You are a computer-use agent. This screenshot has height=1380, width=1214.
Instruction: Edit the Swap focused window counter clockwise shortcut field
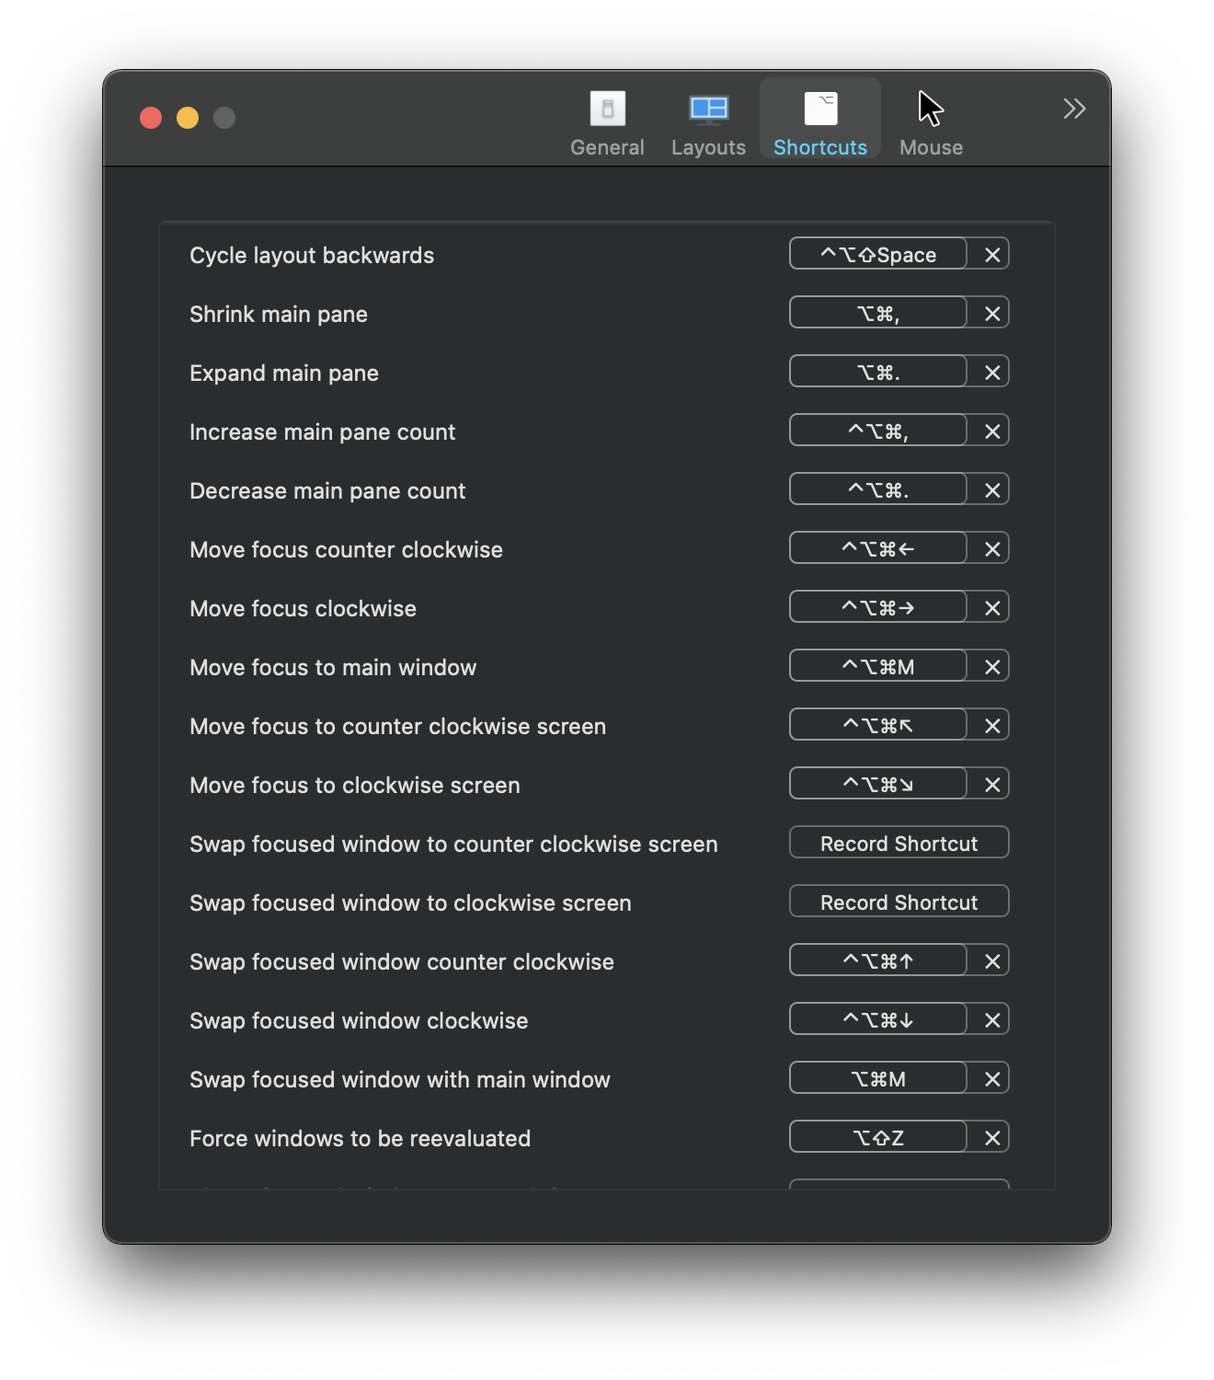pyautogui.click(x=877, y=961)
